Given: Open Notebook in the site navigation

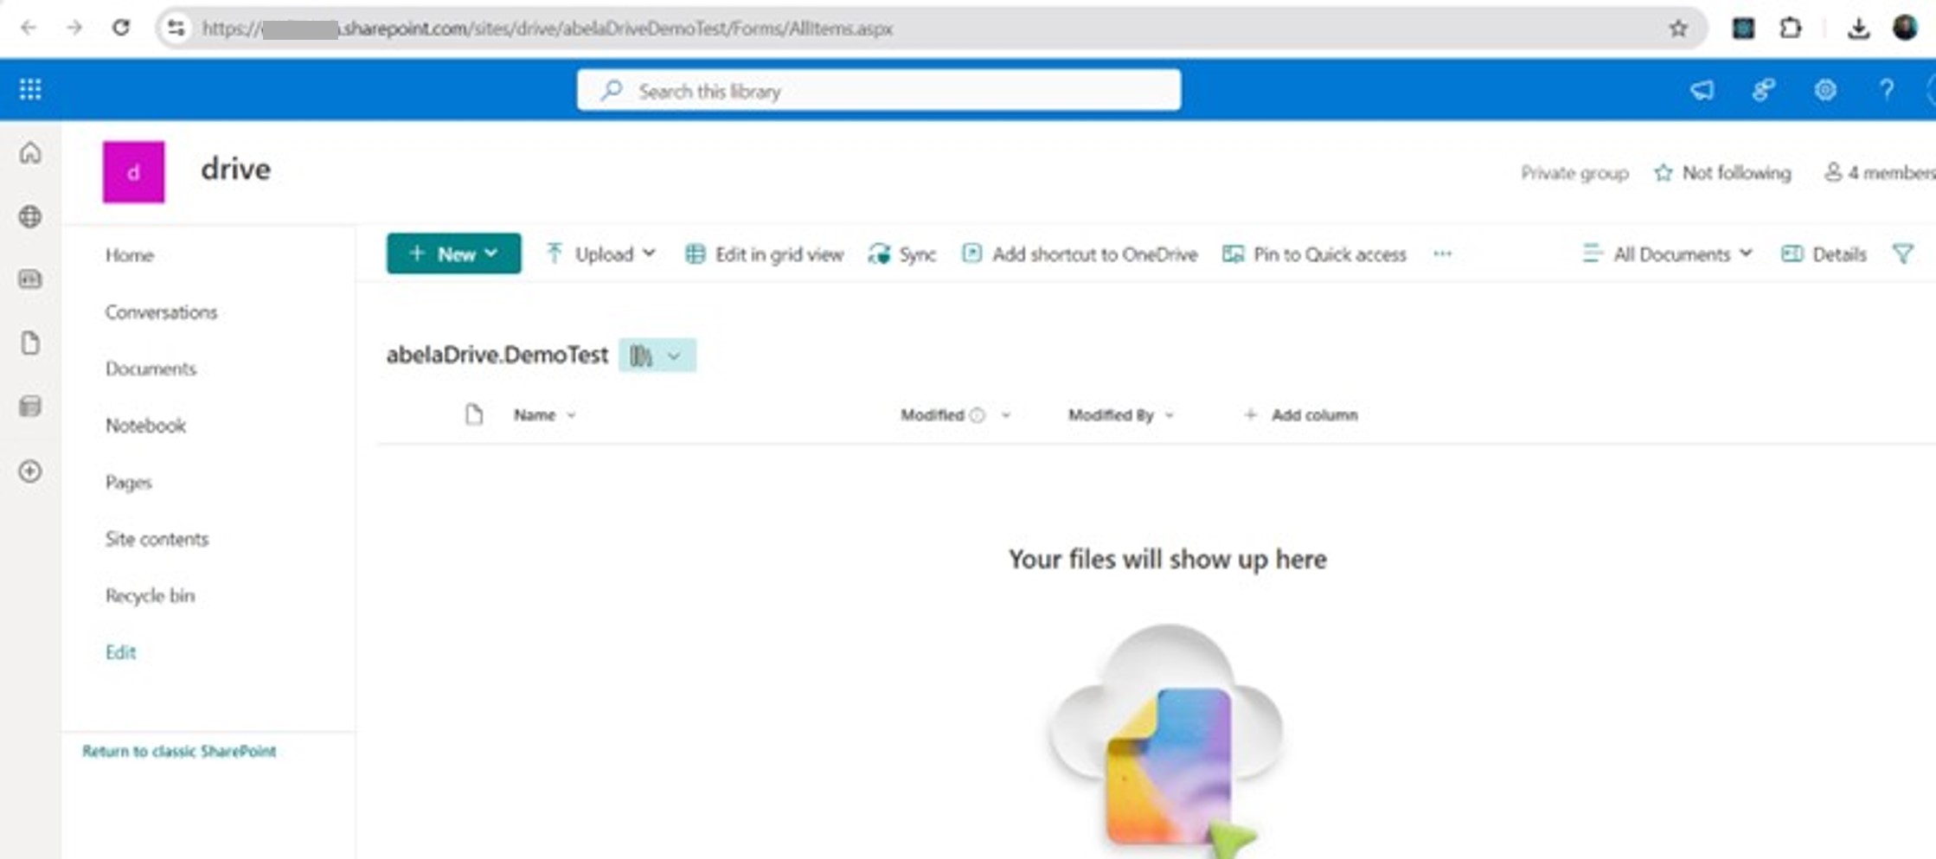Looking at the screenshot, I should point(145,426).
